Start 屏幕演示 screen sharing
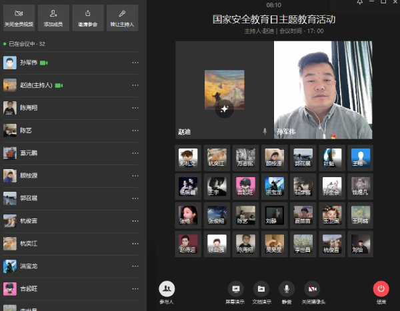Viewport: 400px width, 311px height. [235, 292]
